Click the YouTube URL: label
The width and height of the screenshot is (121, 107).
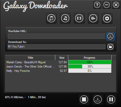(17, 31)
